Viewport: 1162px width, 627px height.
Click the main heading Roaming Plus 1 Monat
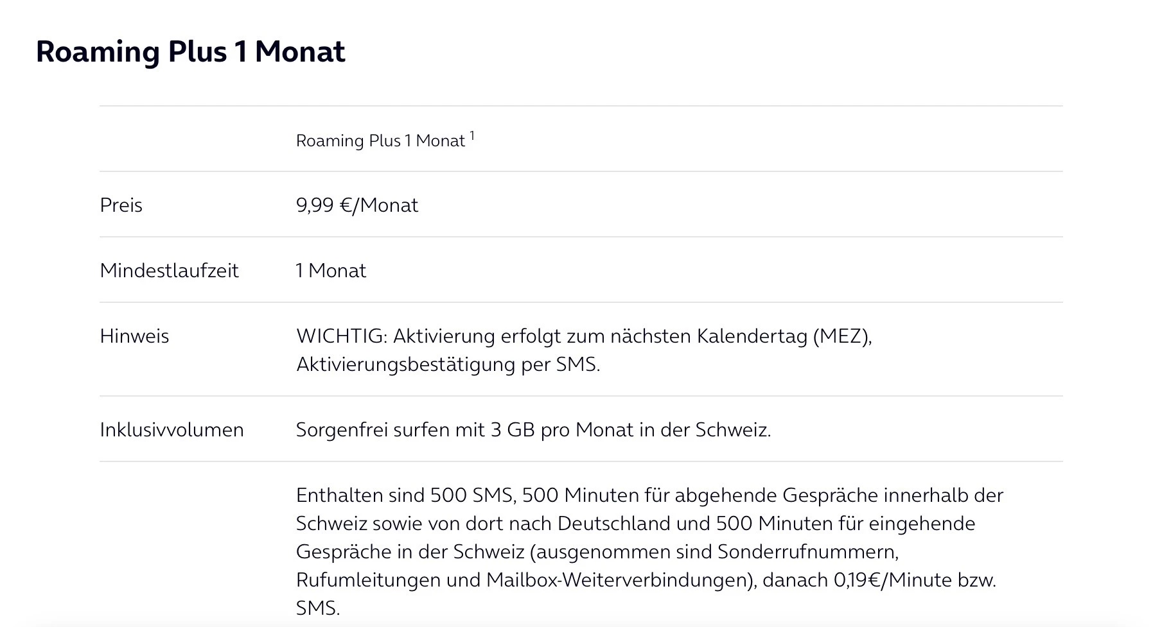(x=191, y=51)
